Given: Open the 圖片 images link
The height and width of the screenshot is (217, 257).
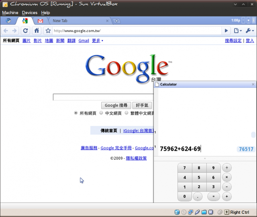Looking at the screenshot, I should [x=27, y=41].
